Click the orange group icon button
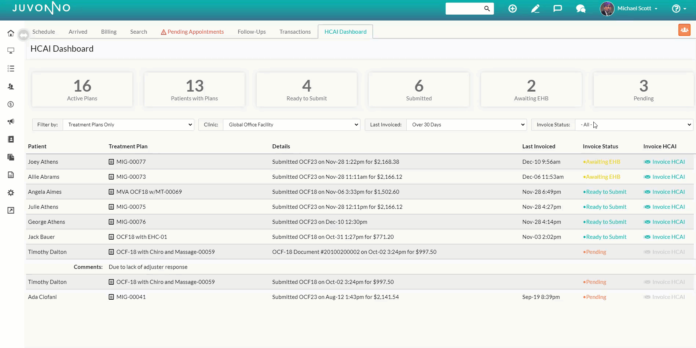696x348 pixels. 684,30
